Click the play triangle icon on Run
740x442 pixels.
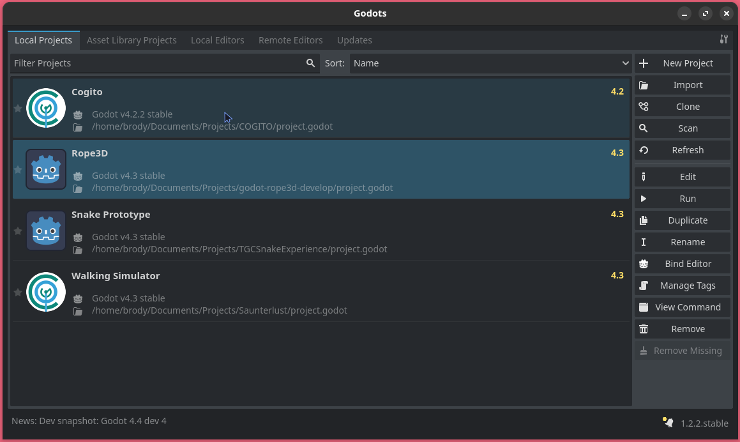click(x=643, y=199)
